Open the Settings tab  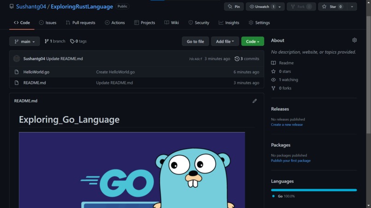pos(259,22)
